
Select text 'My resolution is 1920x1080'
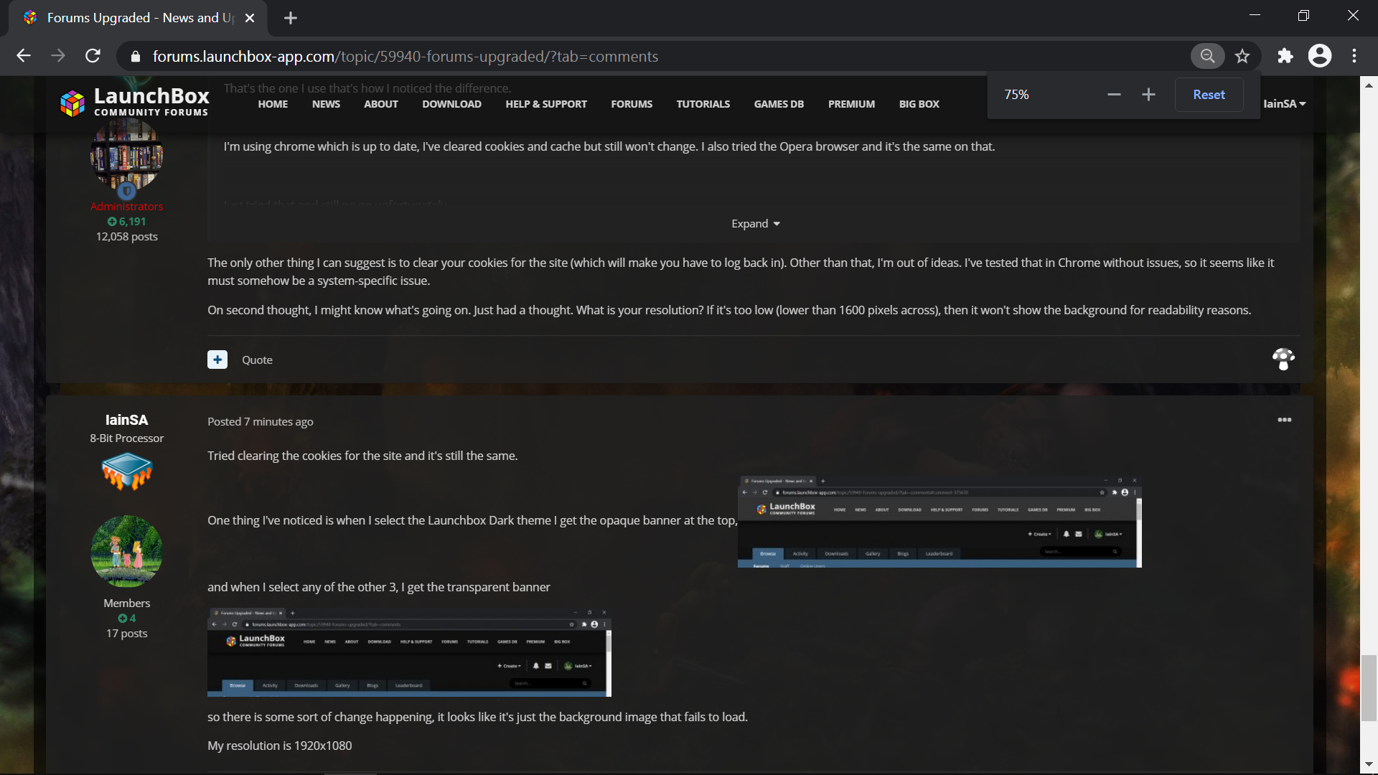(x=280, y=746)
